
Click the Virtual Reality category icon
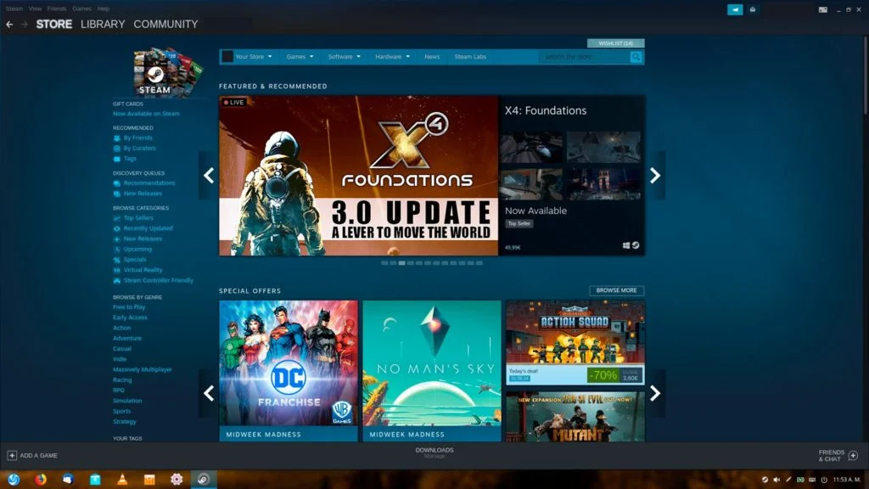click(x=116, y=270)
